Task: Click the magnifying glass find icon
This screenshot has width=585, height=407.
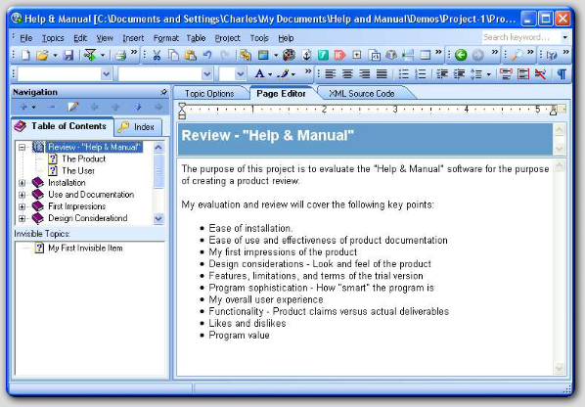Action: tap(517, 55)
